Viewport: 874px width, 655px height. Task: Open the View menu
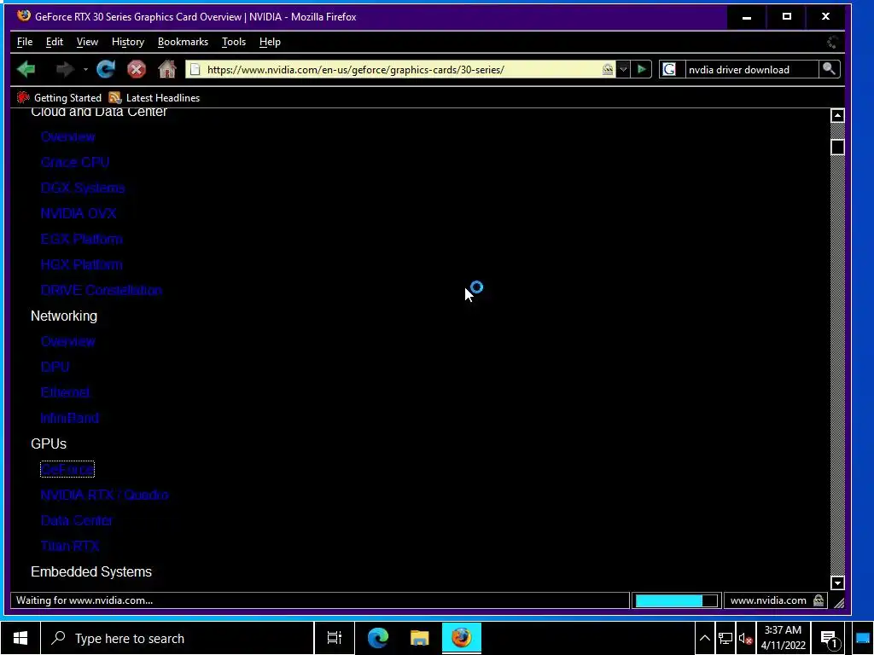click(x=87, y=42)
